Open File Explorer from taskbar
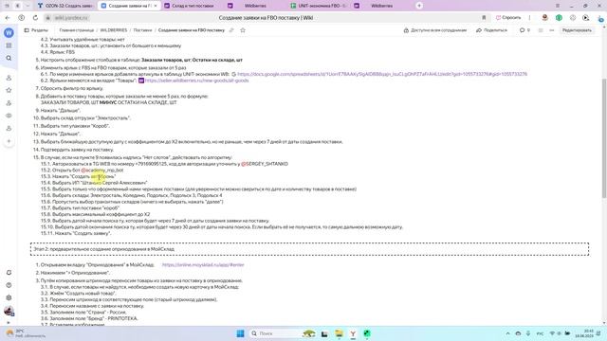Viewport: 607px width, 341px height. click(x=339, y=333)
